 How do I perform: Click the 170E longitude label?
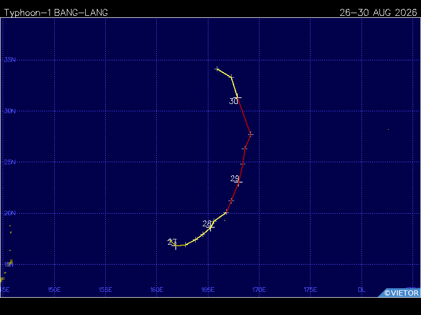click(259, 290)
